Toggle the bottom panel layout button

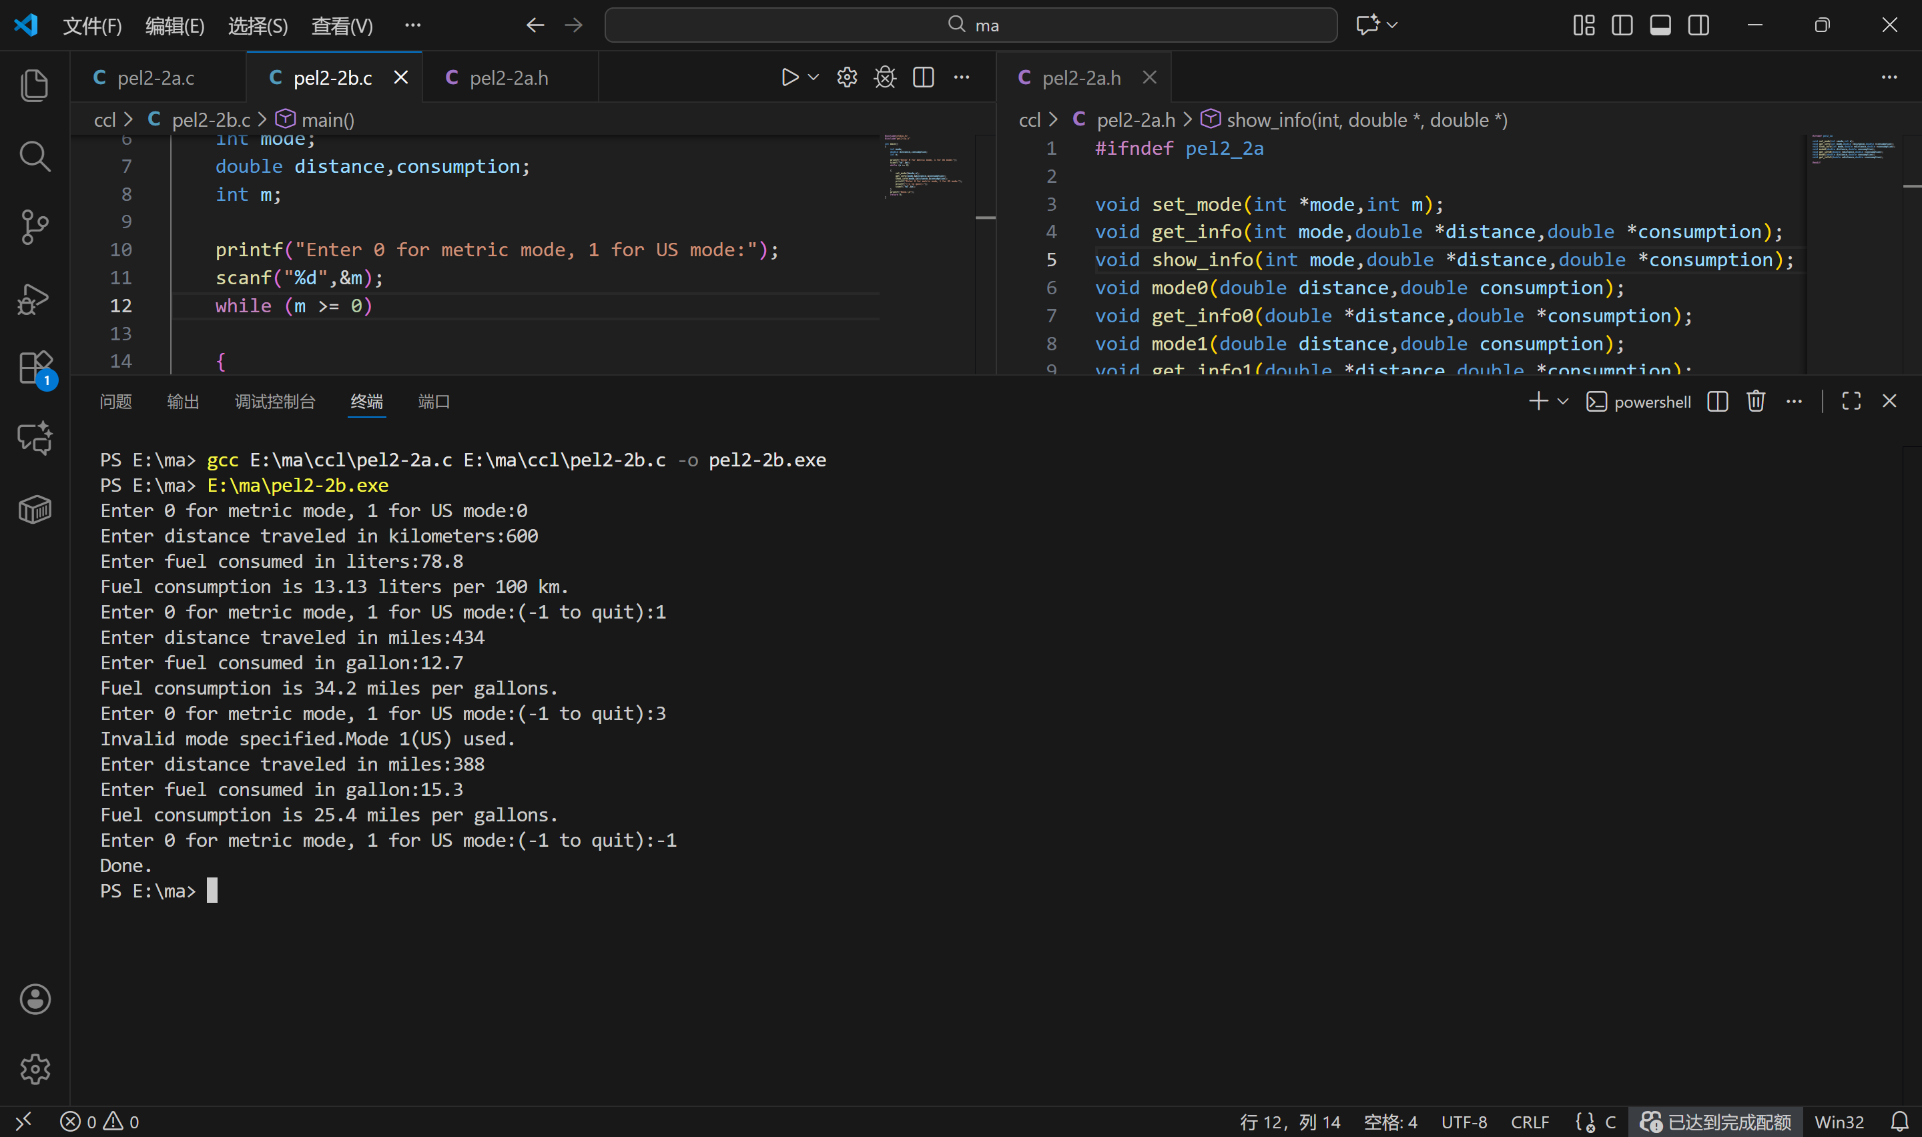pyautogui.click(x=1660, y=25)
